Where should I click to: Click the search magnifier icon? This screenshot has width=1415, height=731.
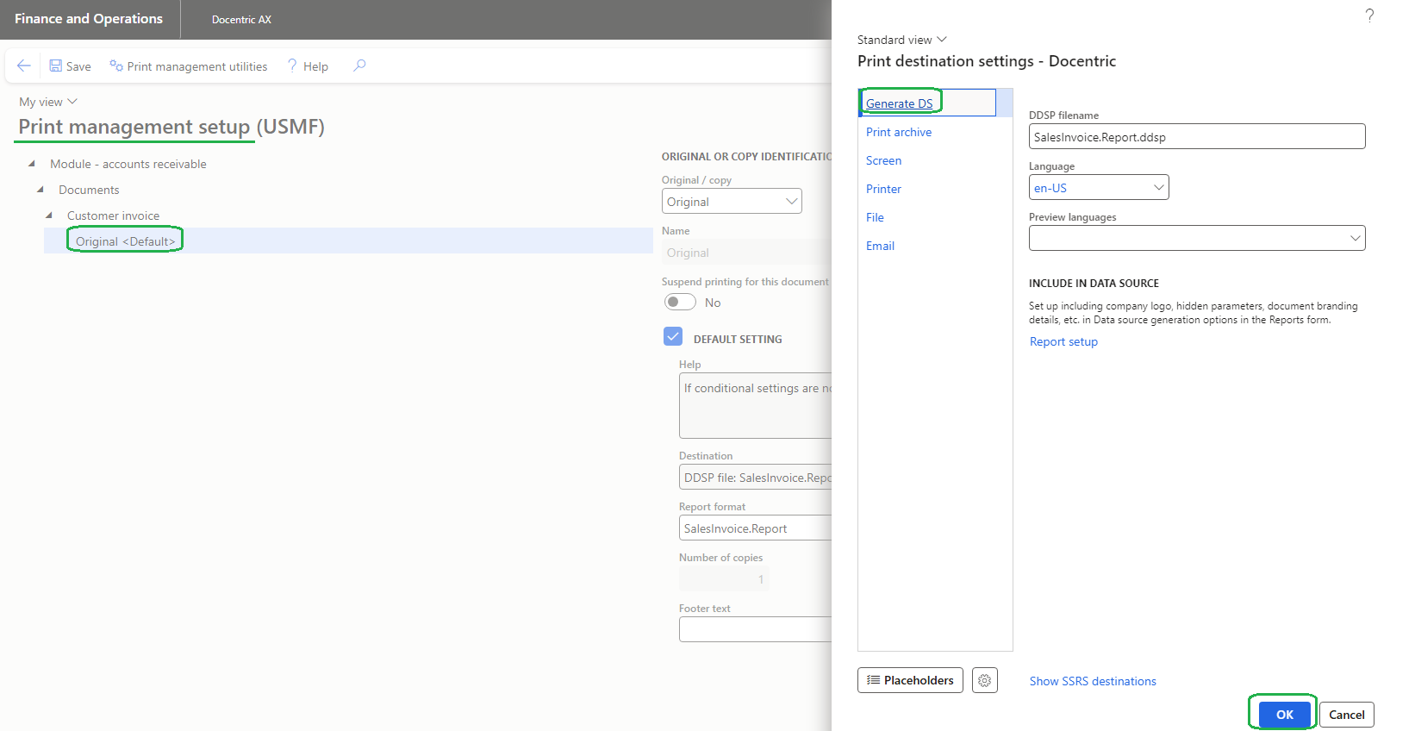(359, 66)
